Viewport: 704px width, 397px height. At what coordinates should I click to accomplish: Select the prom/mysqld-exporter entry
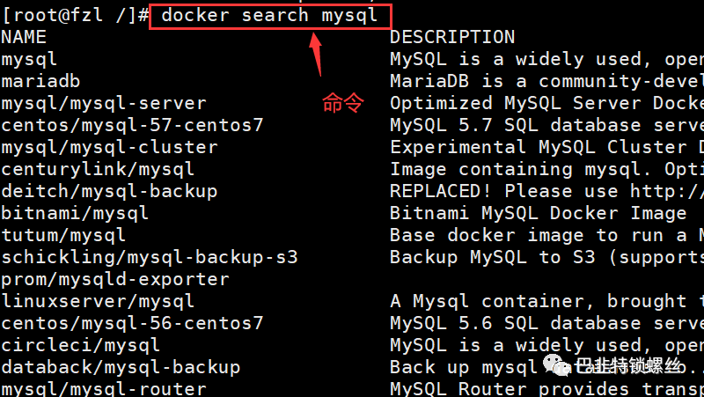(x=115, y=279)
